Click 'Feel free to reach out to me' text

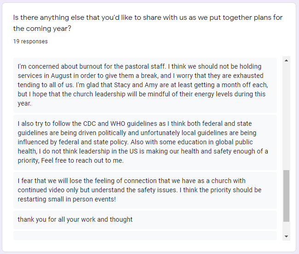coord(82,160)
